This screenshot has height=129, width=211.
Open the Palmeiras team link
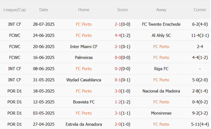tap(84, 58)
